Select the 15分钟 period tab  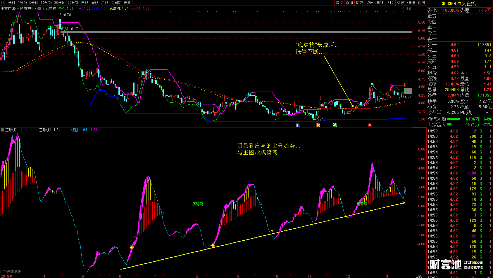tap(46, 3)
